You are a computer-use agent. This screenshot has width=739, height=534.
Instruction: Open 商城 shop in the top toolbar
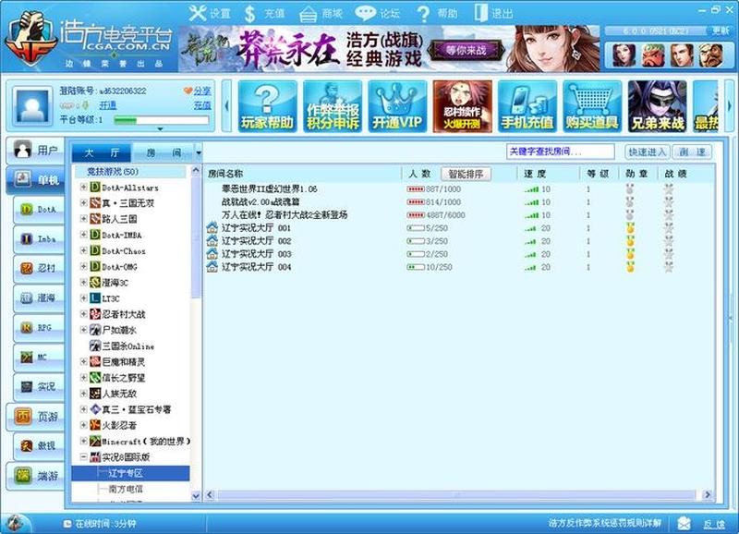click(x=321, y=13)
